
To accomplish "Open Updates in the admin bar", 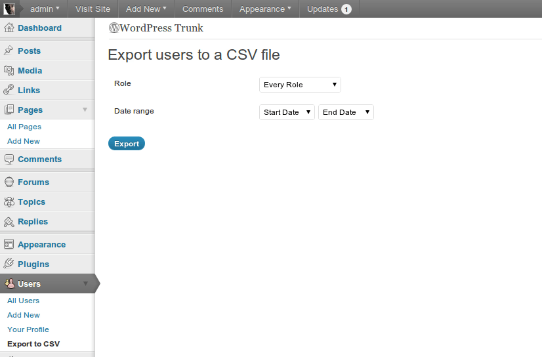I will (x=329, y=9).
